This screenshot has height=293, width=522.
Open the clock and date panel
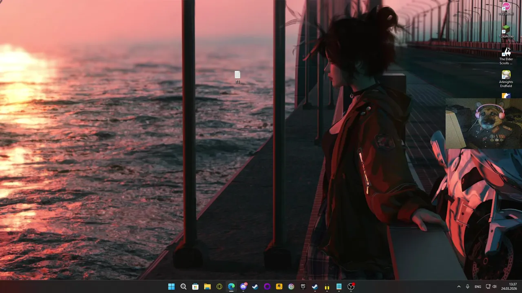[x=509, y=286]
